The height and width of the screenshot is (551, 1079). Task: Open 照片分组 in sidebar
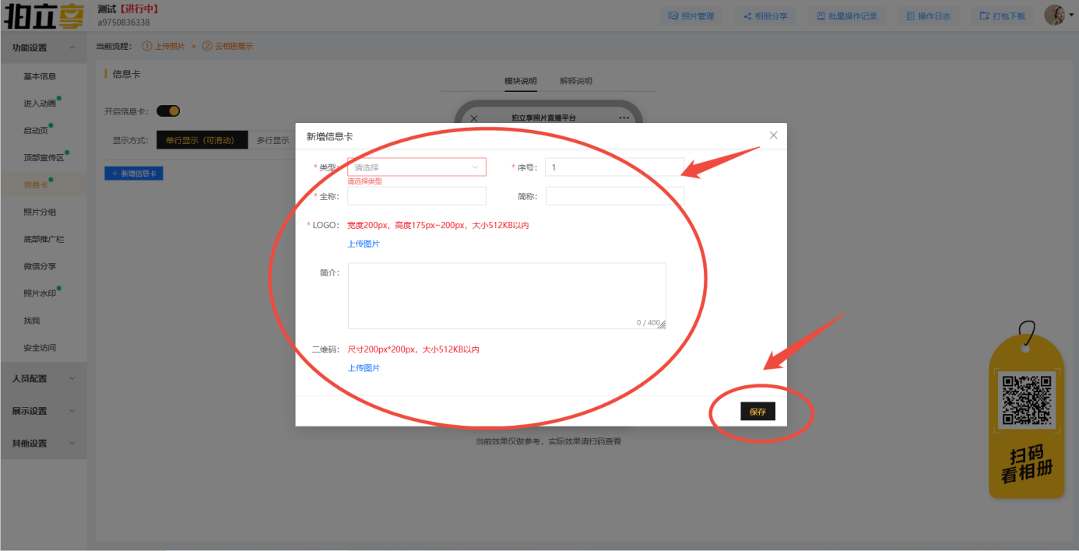tap(40, 212)
